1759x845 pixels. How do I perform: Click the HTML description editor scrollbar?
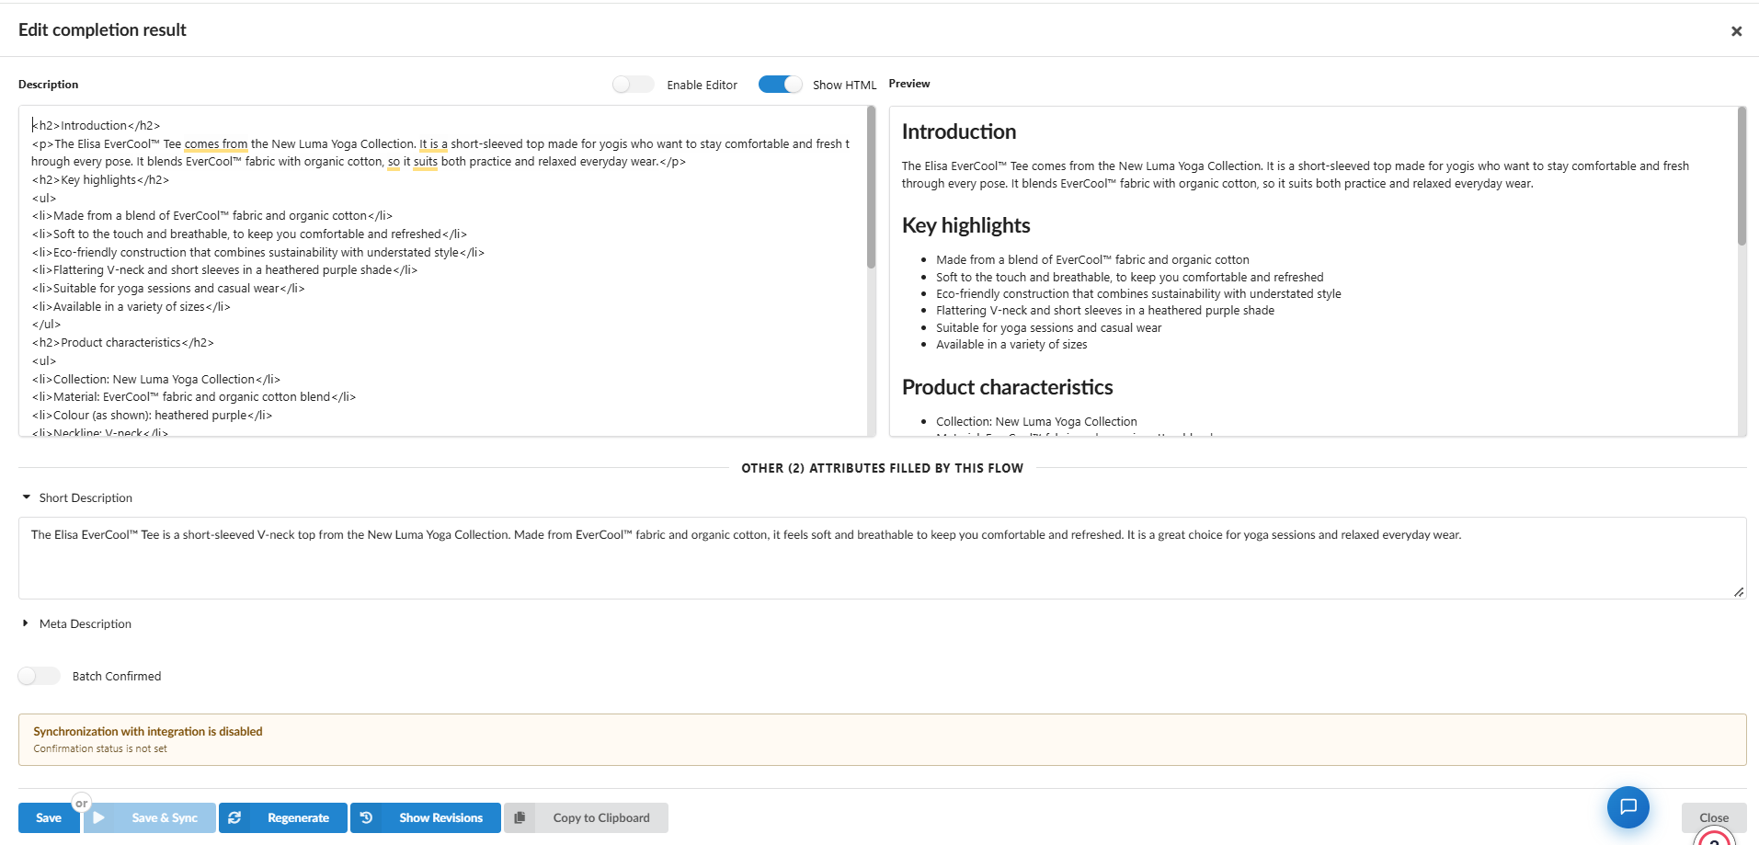(871, 188)
